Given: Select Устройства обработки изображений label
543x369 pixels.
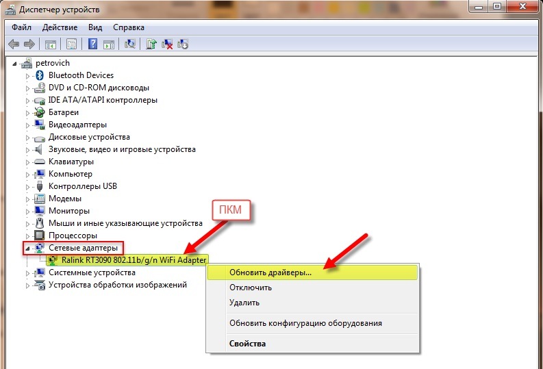Looking at the screenshot, I should [x=118, y=285].
